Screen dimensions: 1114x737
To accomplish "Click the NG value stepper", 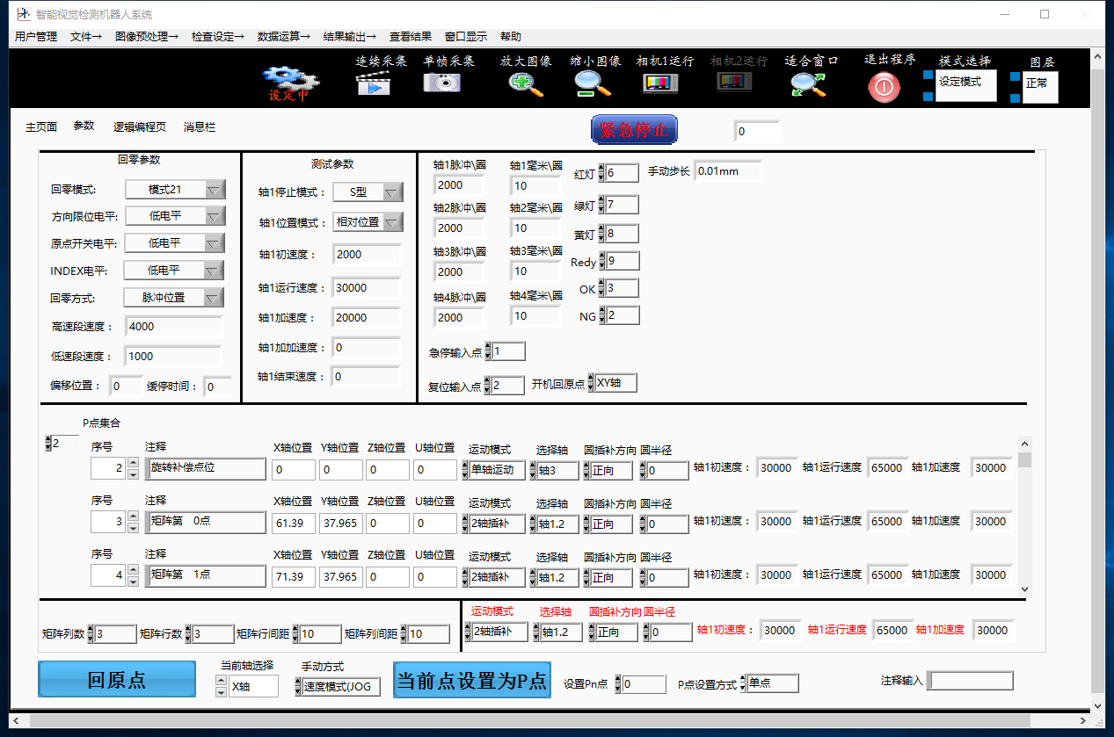I will [601, 315].
